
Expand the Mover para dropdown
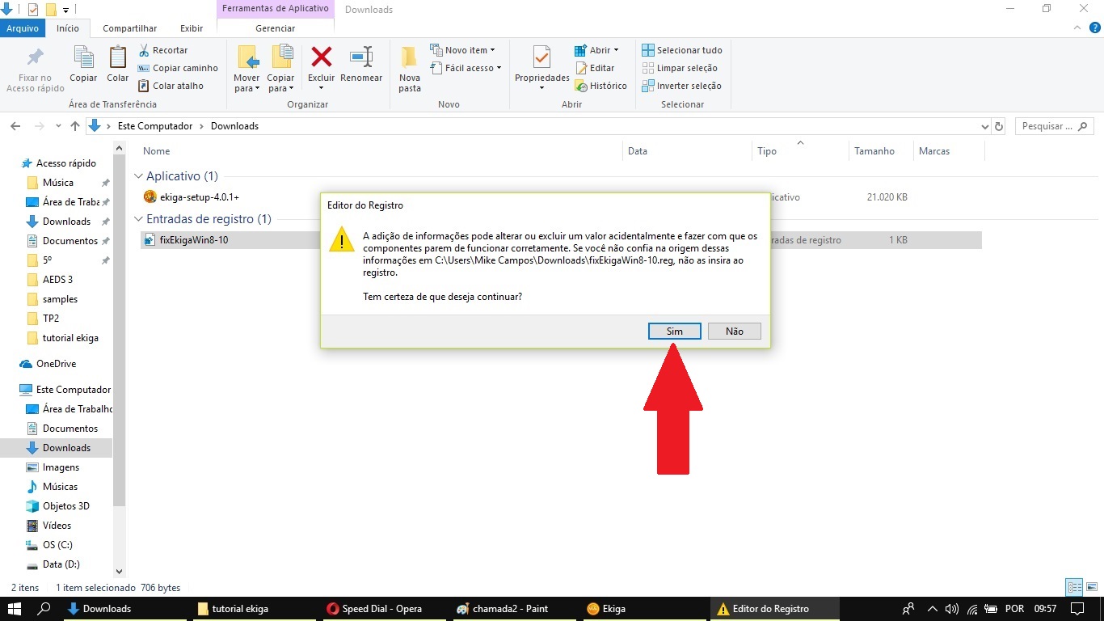247,88
